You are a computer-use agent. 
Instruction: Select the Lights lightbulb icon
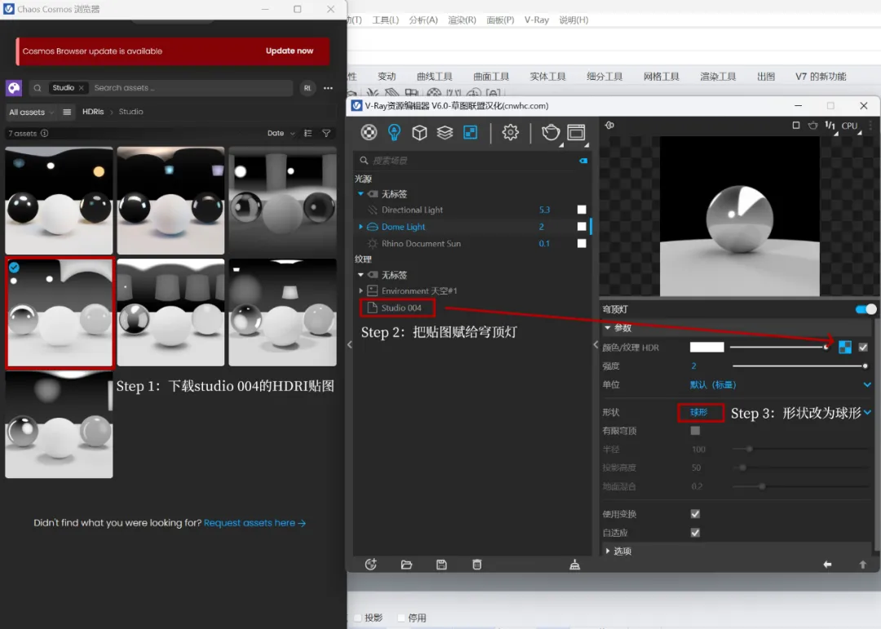click(395, 133)
